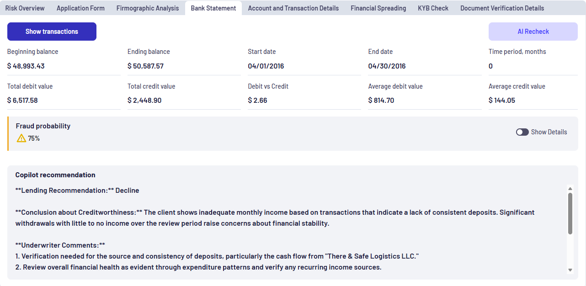
Task: Click the Copilot recommendation heading
Action: 55,175
